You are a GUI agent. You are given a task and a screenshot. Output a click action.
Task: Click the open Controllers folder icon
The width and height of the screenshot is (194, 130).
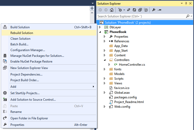111,60
